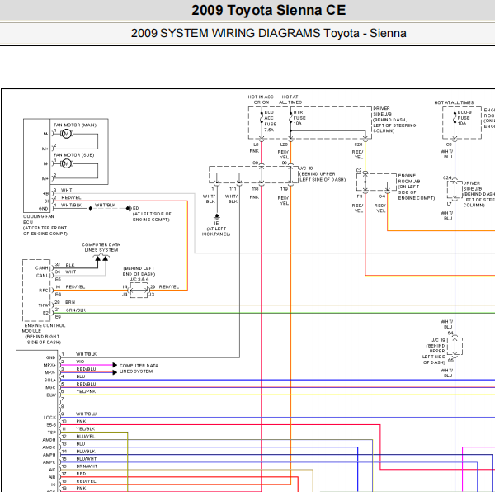Select the sub fan motor M symbol
Screen dimensions: 495x492
coord(66,163)
